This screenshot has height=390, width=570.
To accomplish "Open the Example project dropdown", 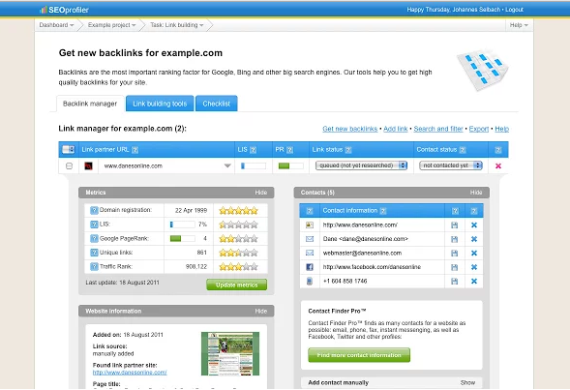I will click(x=112, y=25).
